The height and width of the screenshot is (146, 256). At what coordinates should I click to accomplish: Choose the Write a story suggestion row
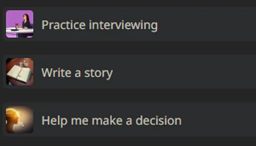pos(146,72)
